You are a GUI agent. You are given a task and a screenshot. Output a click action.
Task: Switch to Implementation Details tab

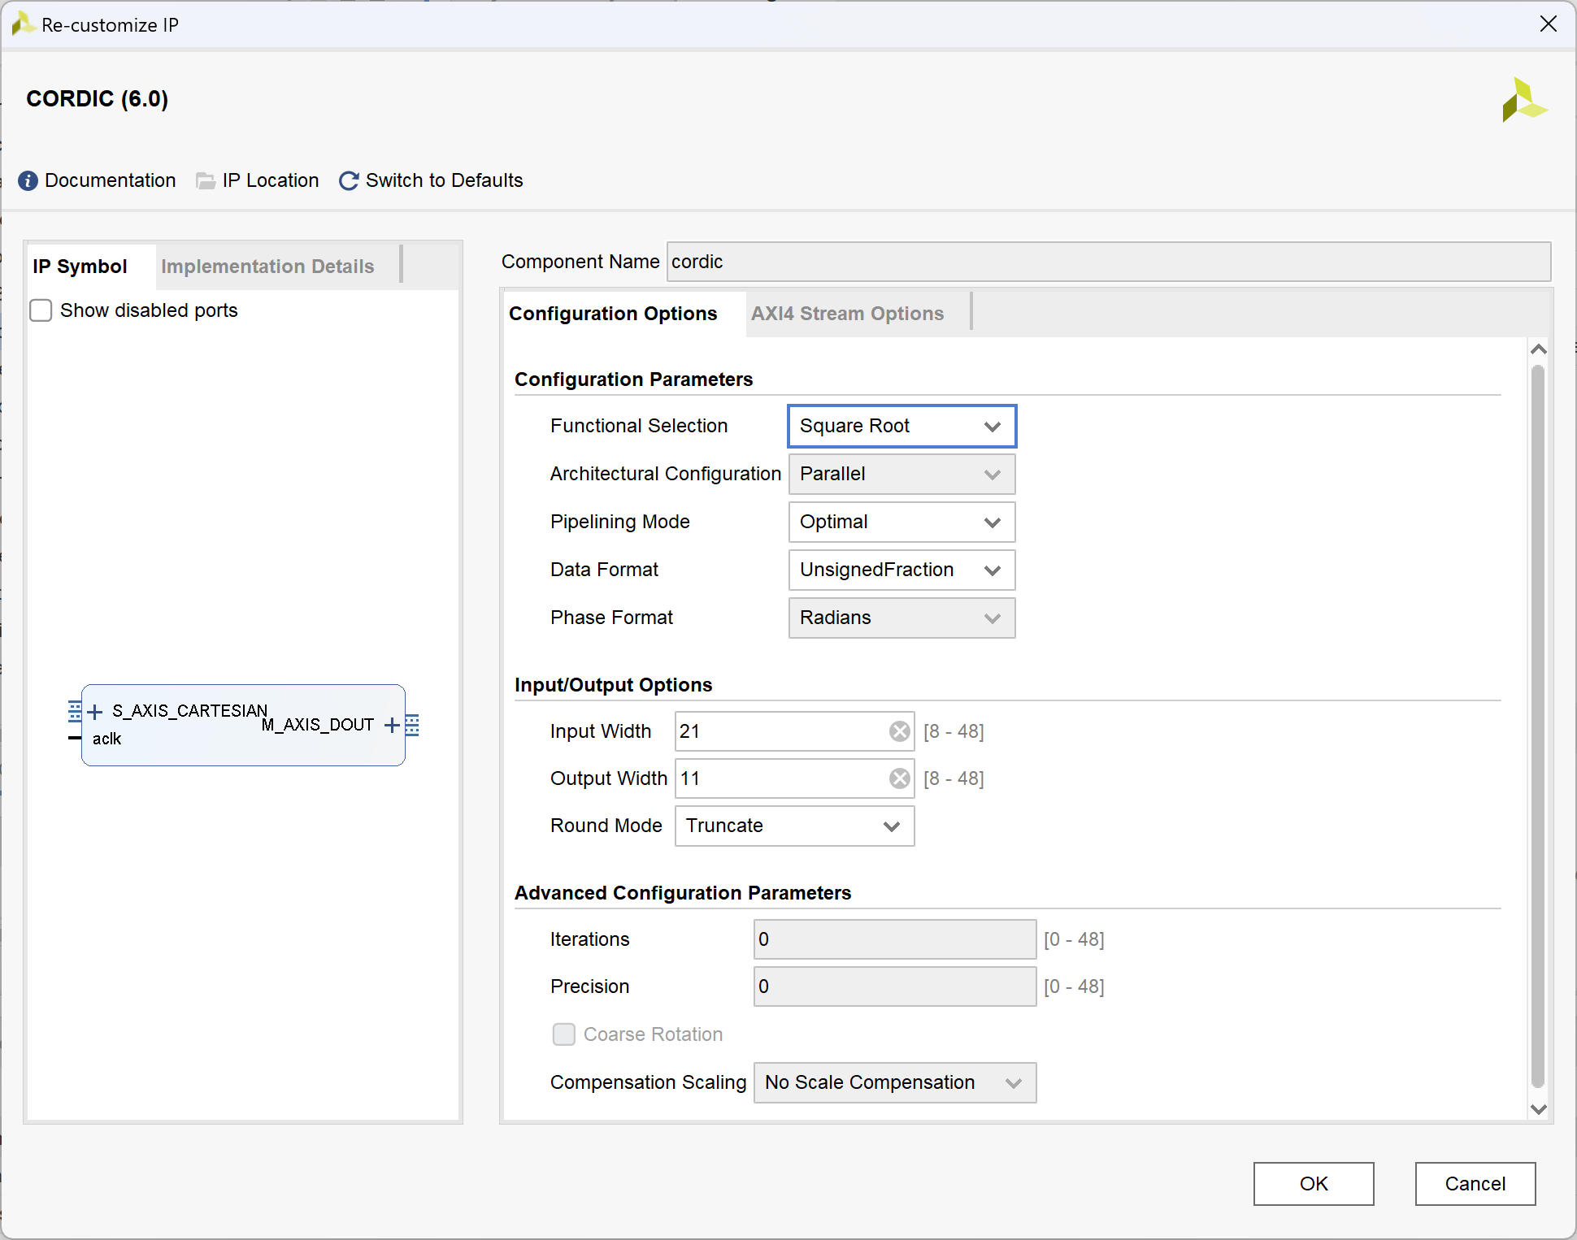267,267
